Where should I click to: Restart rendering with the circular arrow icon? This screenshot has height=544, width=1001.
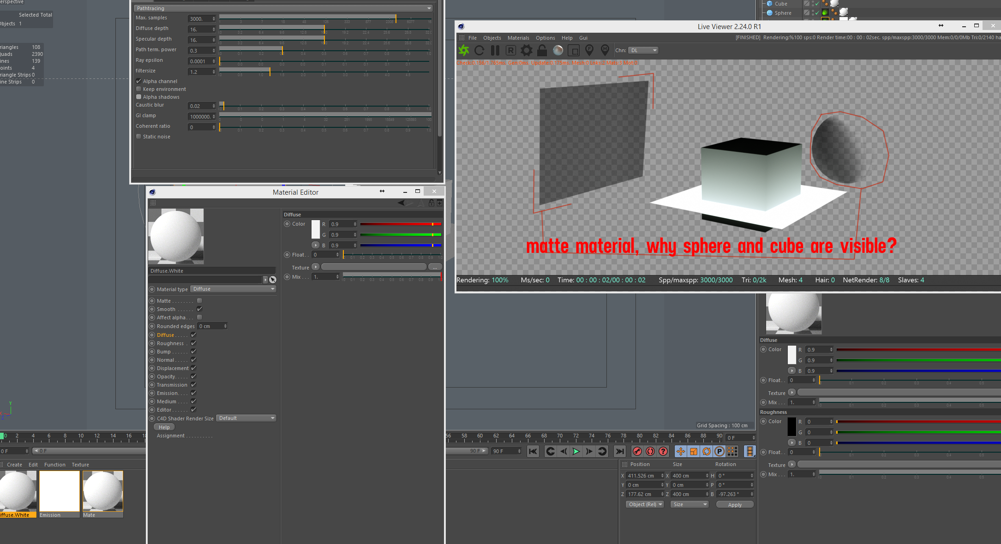tap(480, 50)
